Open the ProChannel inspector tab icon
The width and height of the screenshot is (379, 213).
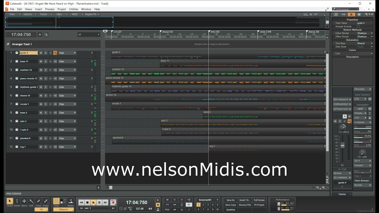(x=359, y=14)
